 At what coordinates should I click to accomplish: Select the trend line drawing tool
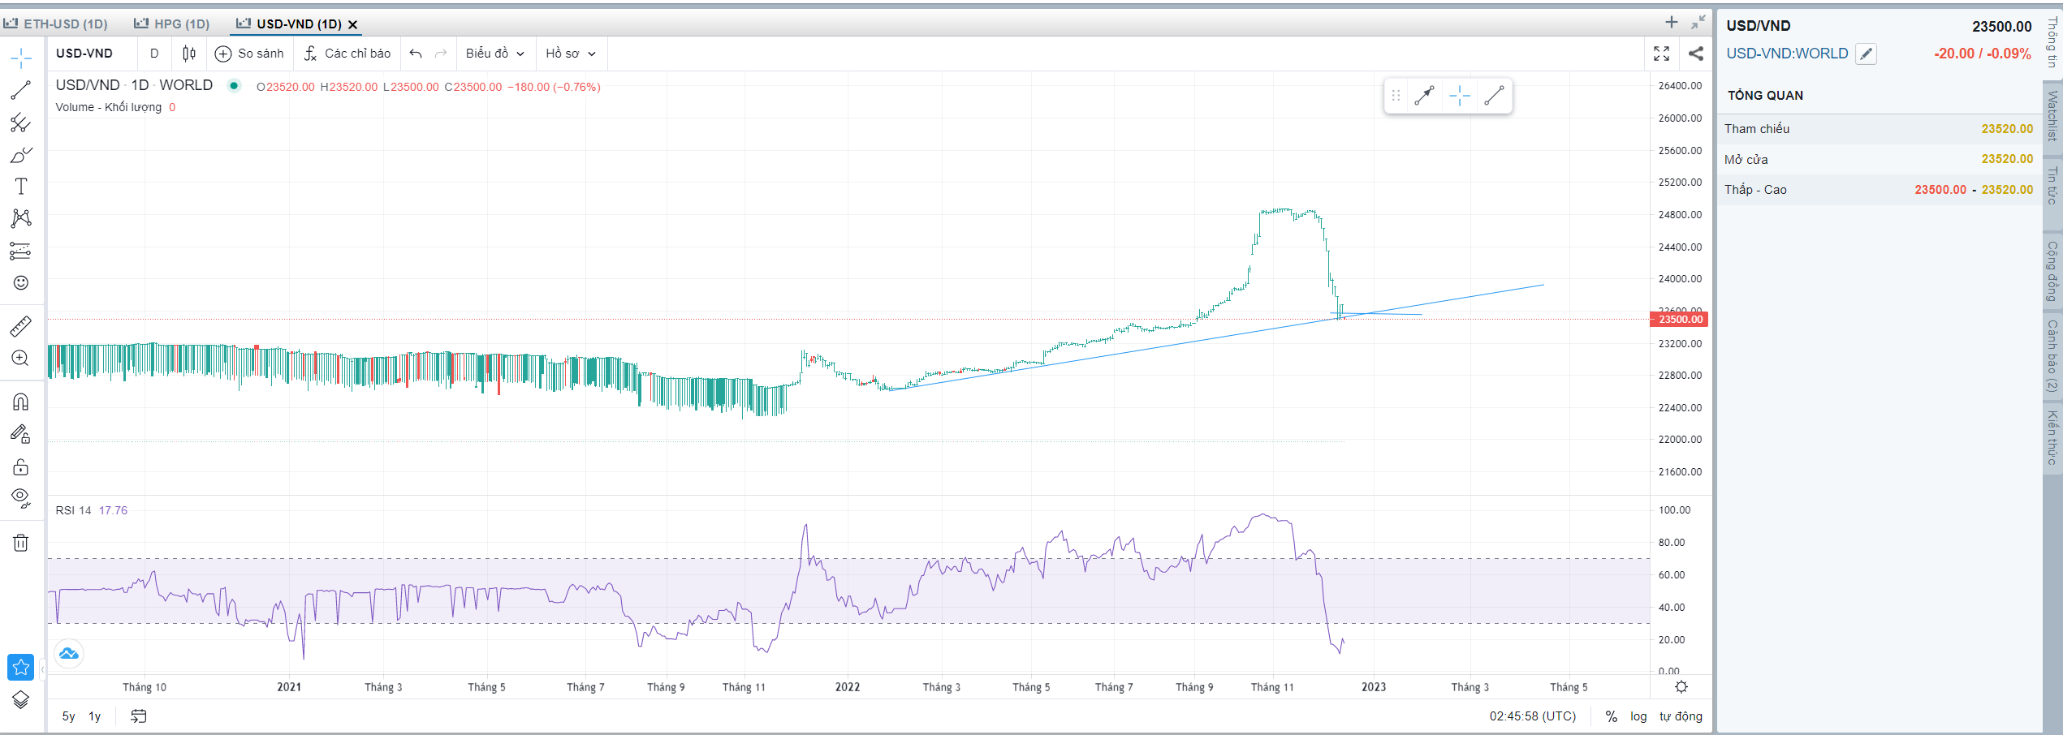point(21,90)
